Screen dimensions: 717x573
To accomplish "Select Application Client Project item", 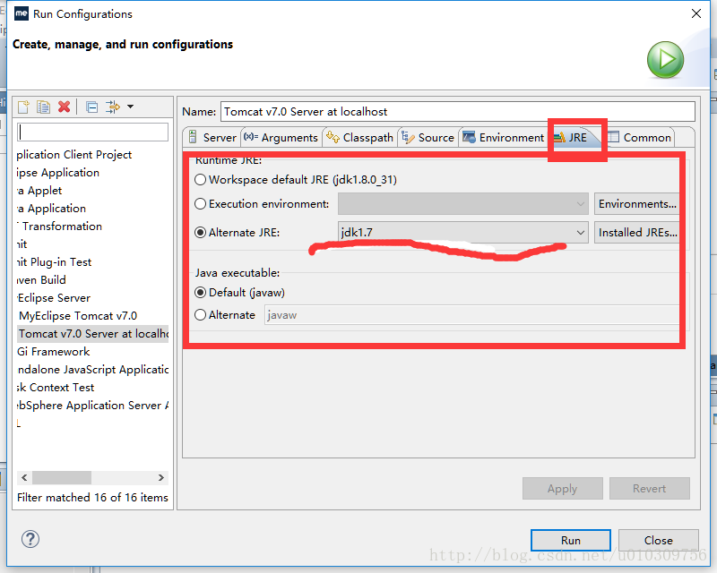I will (x=74, y=155).
